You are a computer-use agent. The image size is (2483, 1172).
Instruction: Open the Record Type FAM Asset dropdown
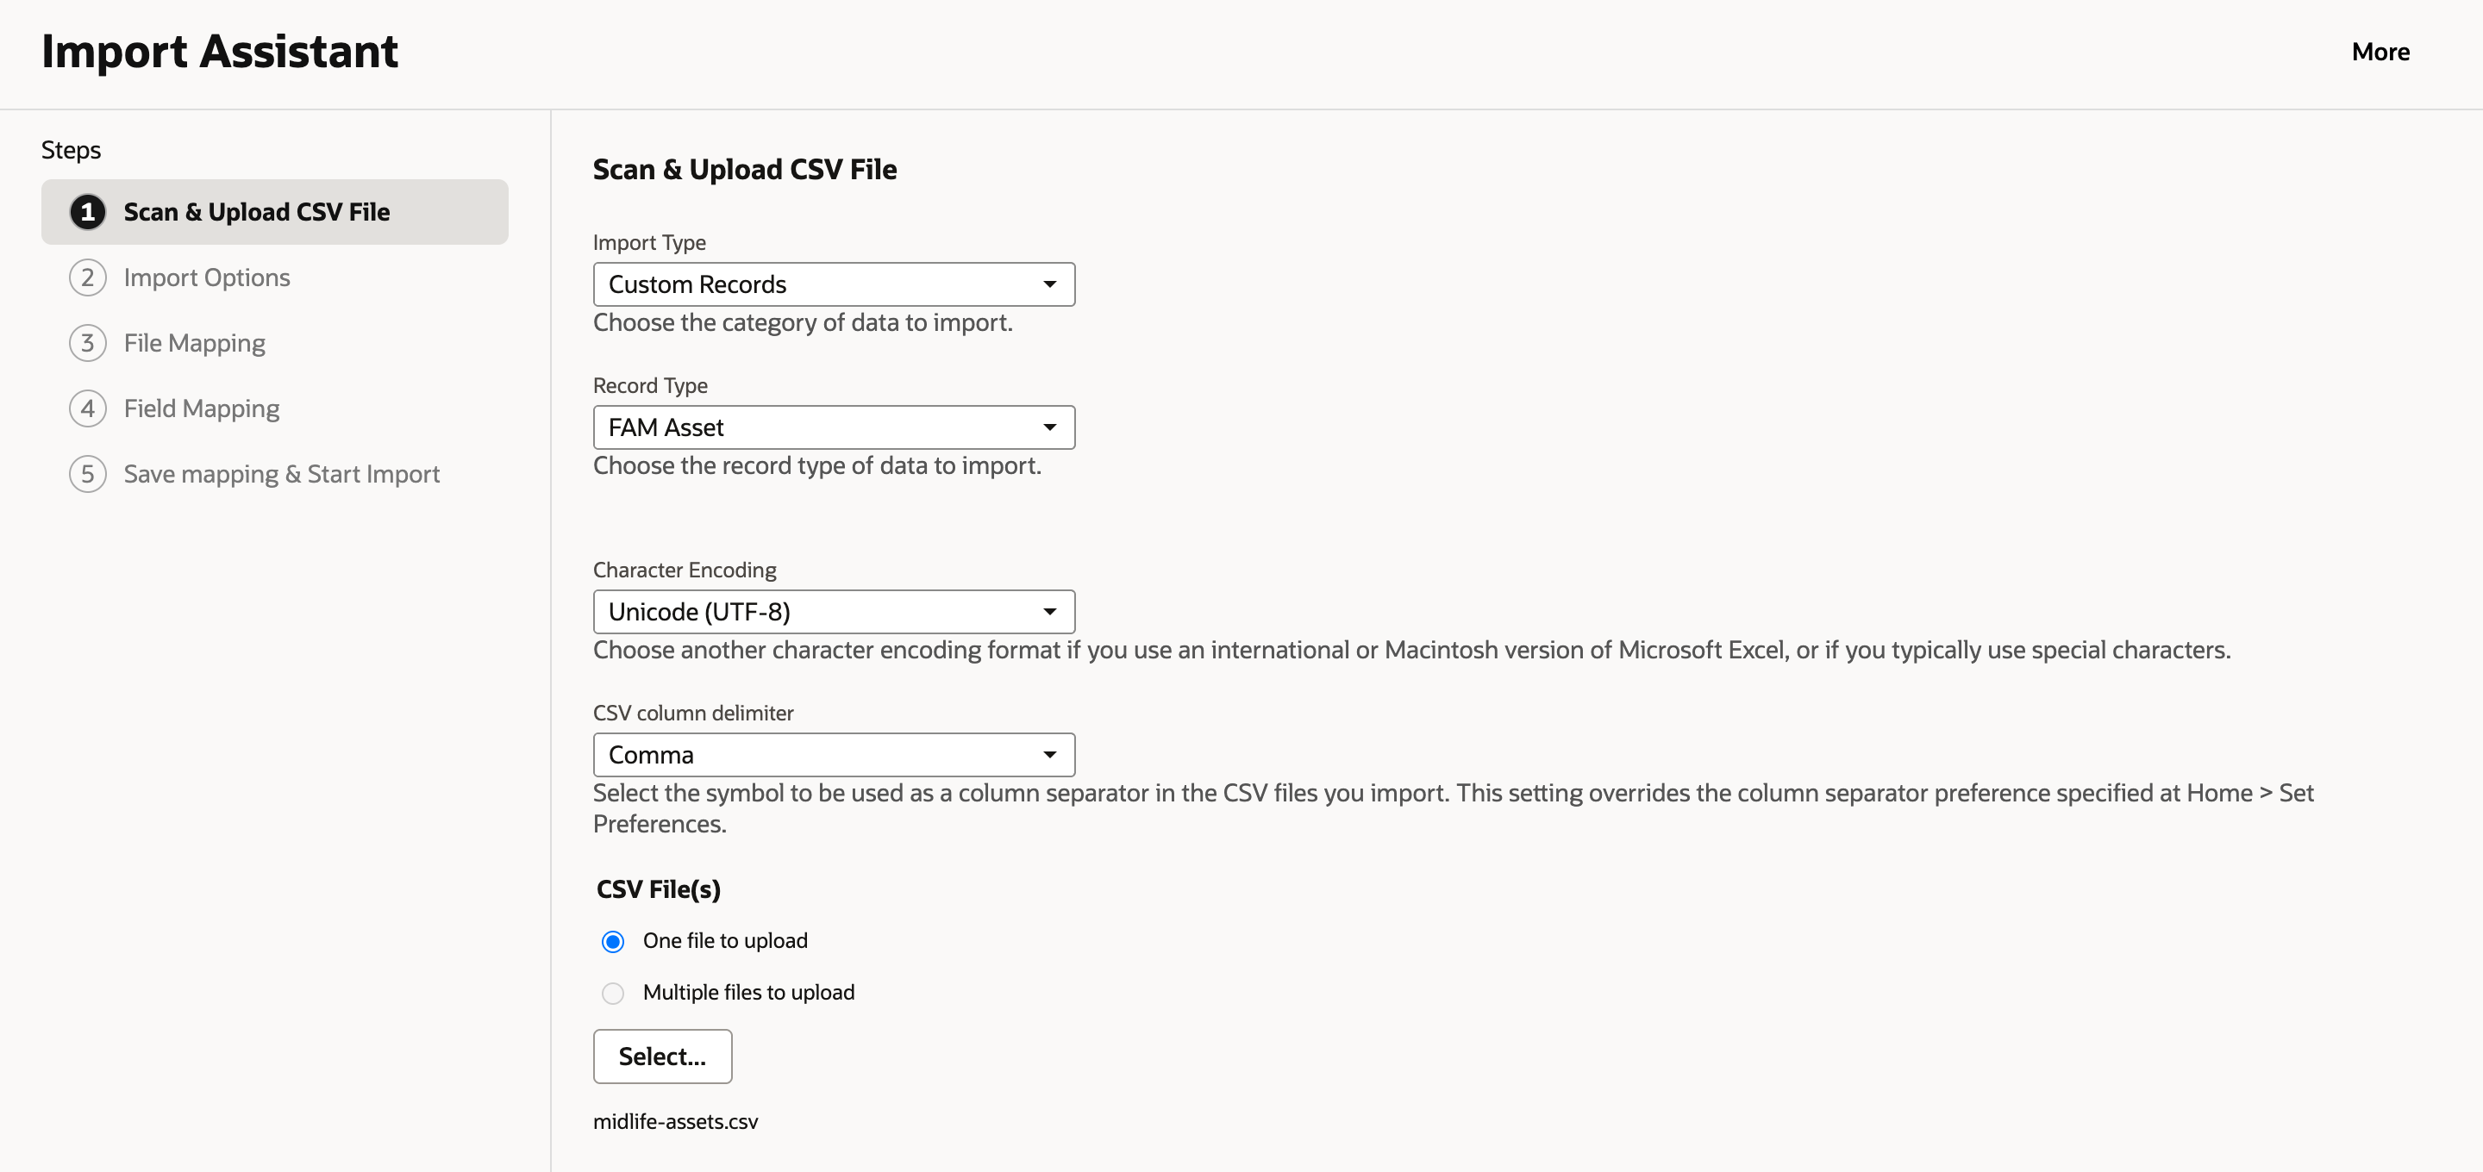834,427
